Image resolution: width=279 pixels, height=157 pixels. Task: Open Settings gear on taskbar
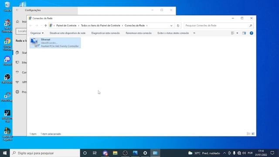pos(145,153)
